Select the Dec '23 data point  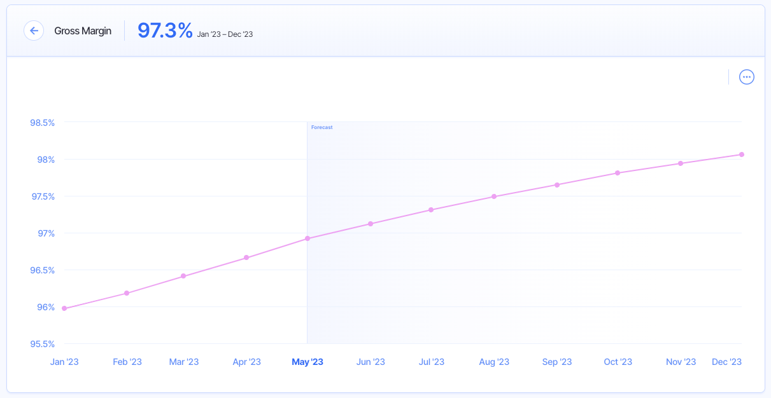tap(742, 154)
